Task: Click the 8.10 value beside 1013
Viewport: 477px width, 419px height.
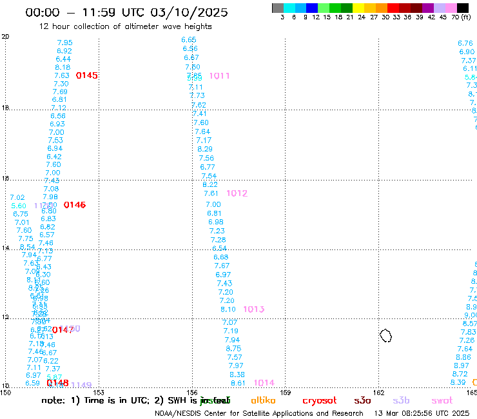Action: [228, 309]
